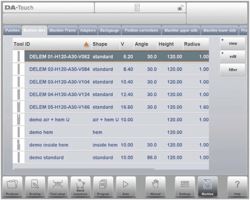Toggle the padlock unlock icon

pyautogui.click(x=180, y=7)
